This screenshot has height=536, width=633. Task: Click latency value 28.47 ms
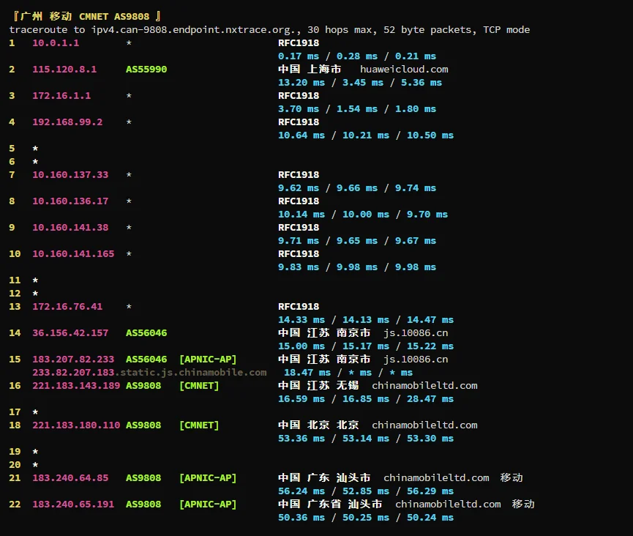[430, 399]
